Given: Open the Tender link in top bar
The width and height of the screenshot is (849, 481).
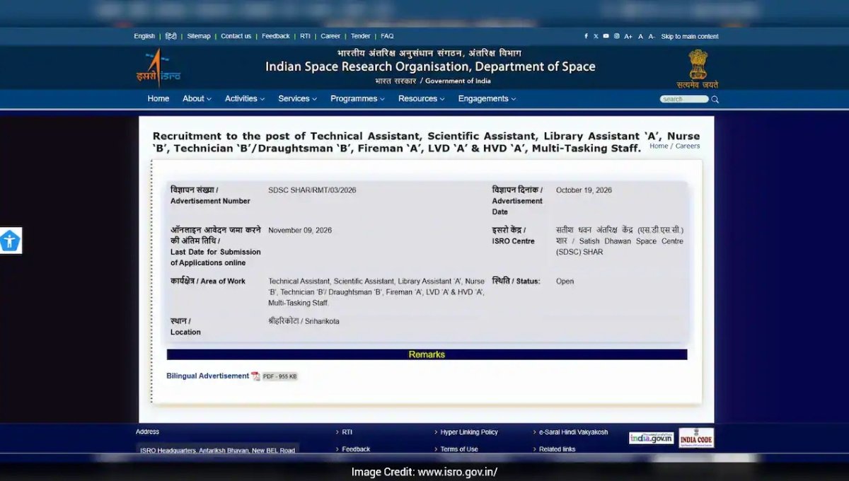Looking at the screenshot, I should [x=361, y=36].
